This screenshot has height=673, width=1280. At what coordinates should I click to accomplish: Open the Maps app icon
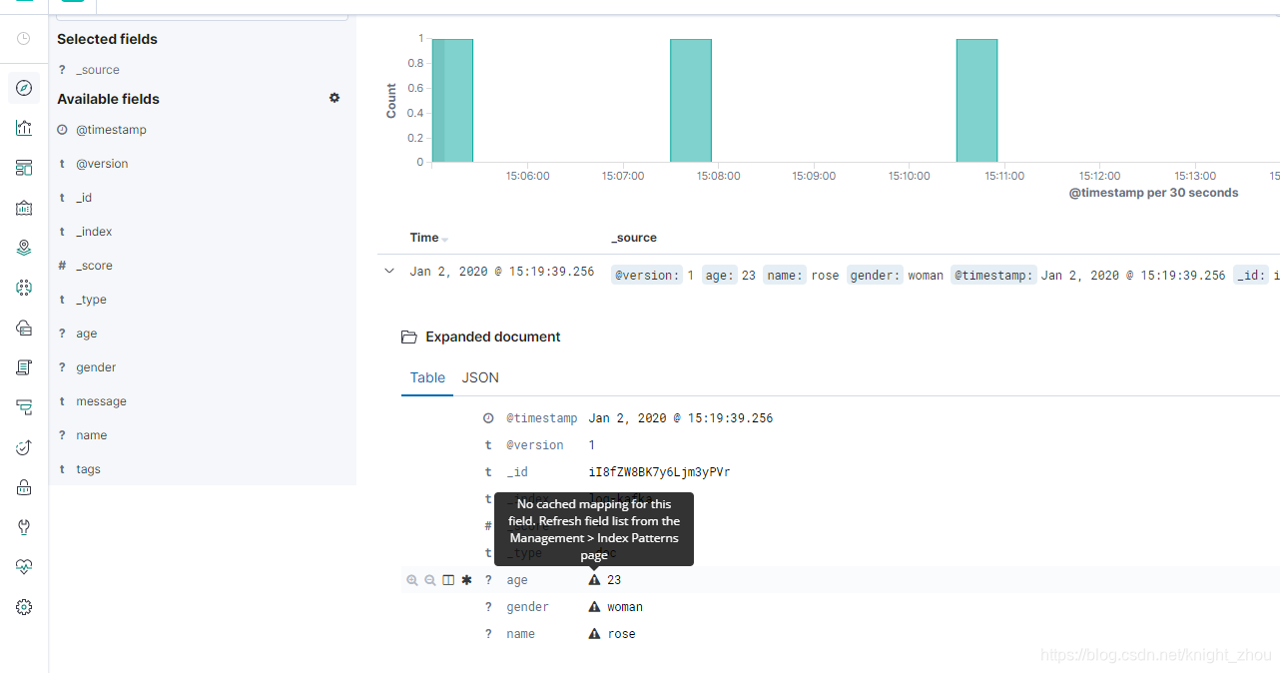(x=24, y=247)
